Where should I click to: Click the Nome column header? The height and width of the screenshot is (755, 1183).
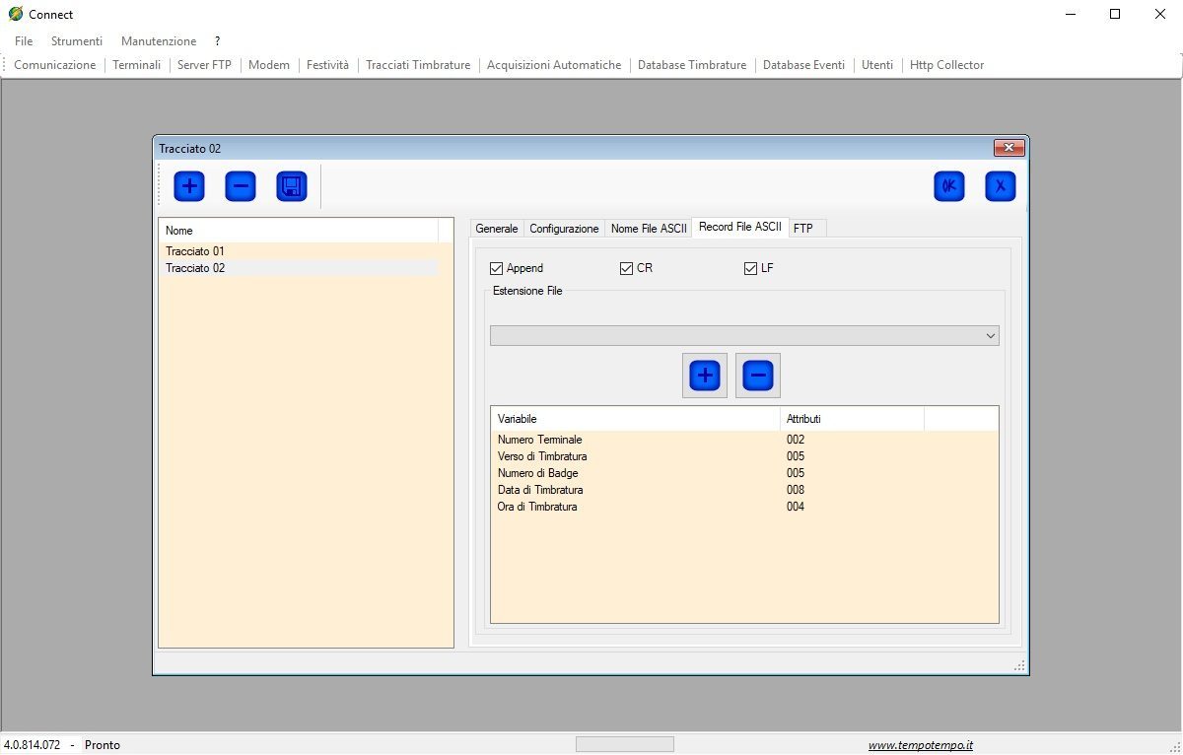point(299,231)
